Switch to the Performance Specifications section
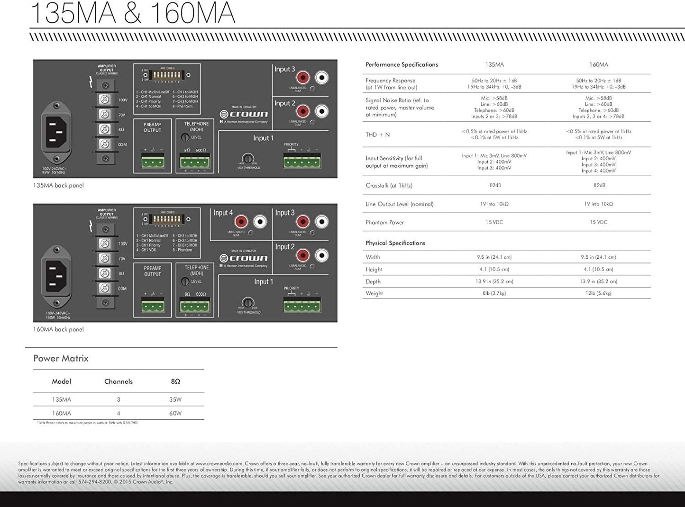 point(402,64)
